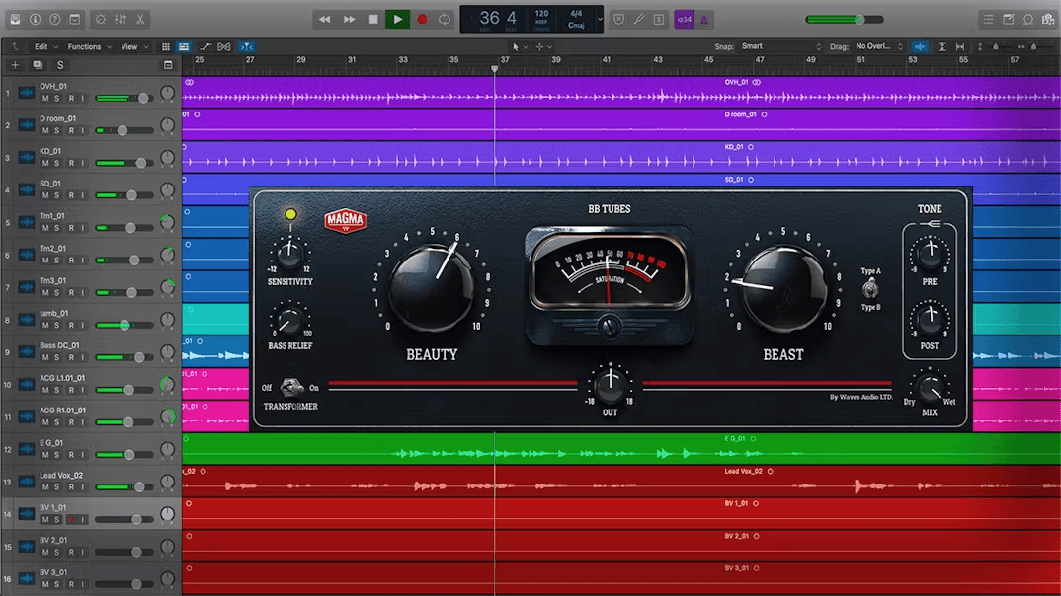Open the Mixer faders icon
Image resolution: width=1061 pixels, height=596 pixels.
[121, 20]
